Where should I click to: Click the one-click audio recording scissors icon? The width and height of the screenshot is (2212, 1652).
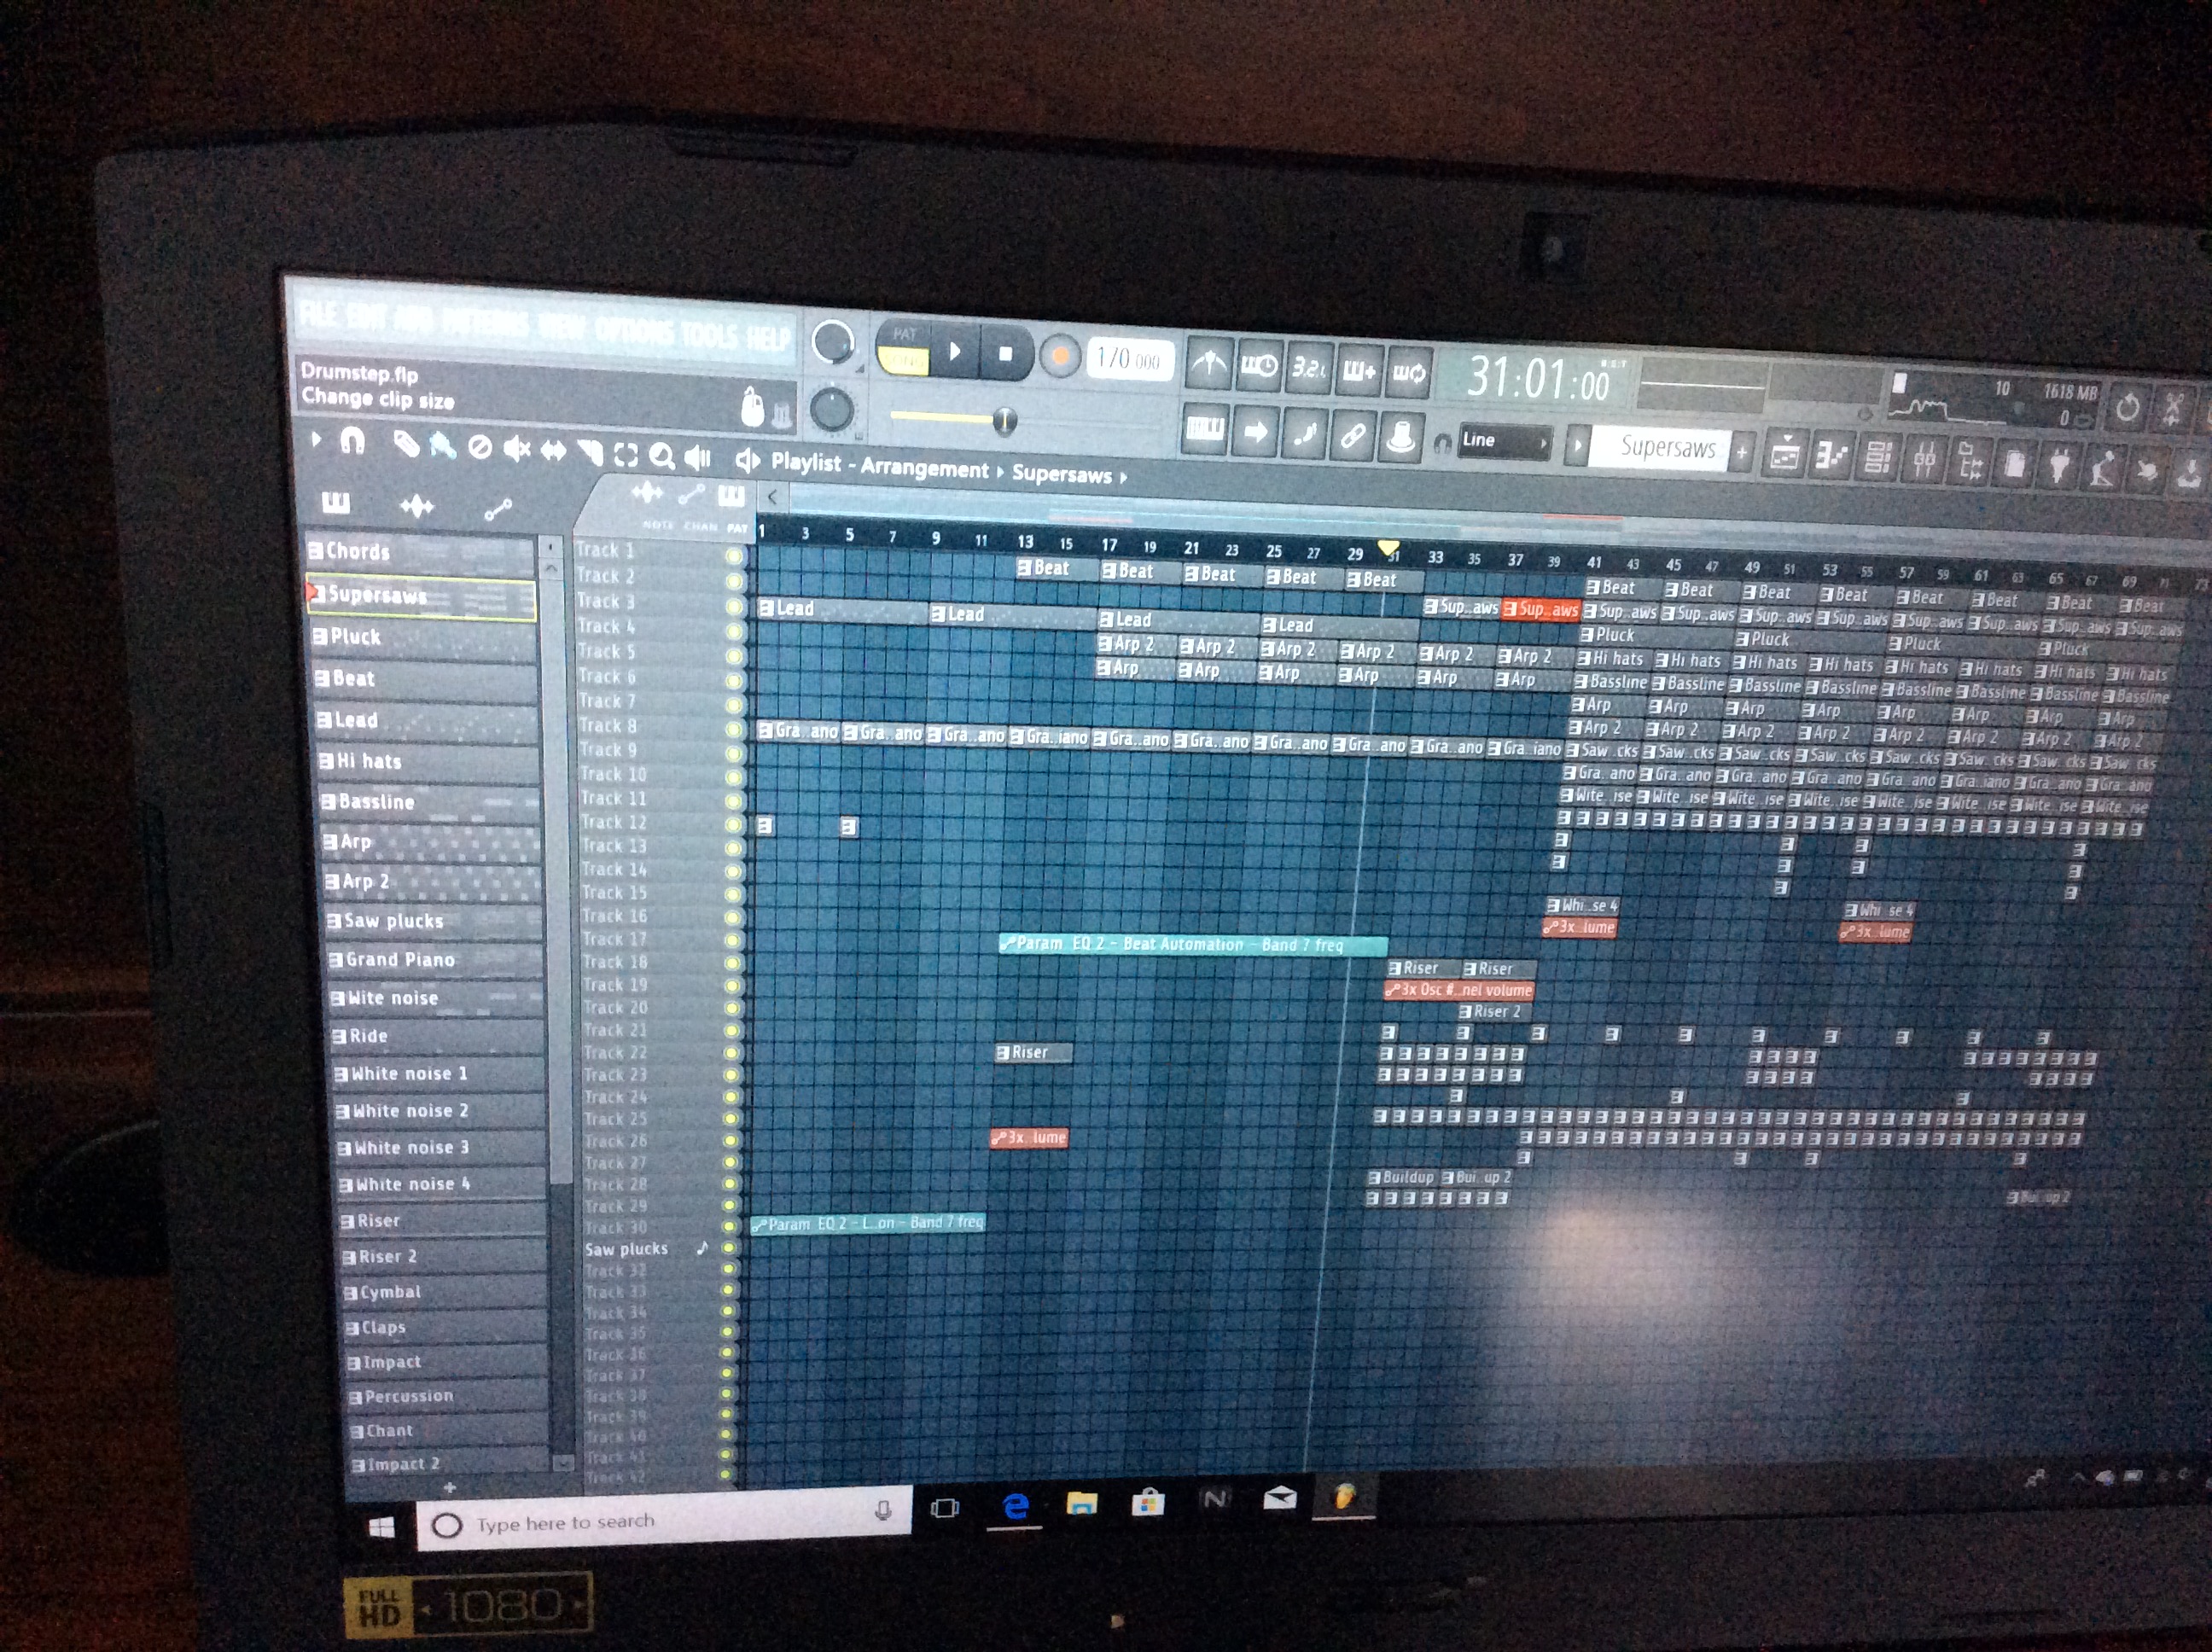[x=2172, y=409]
